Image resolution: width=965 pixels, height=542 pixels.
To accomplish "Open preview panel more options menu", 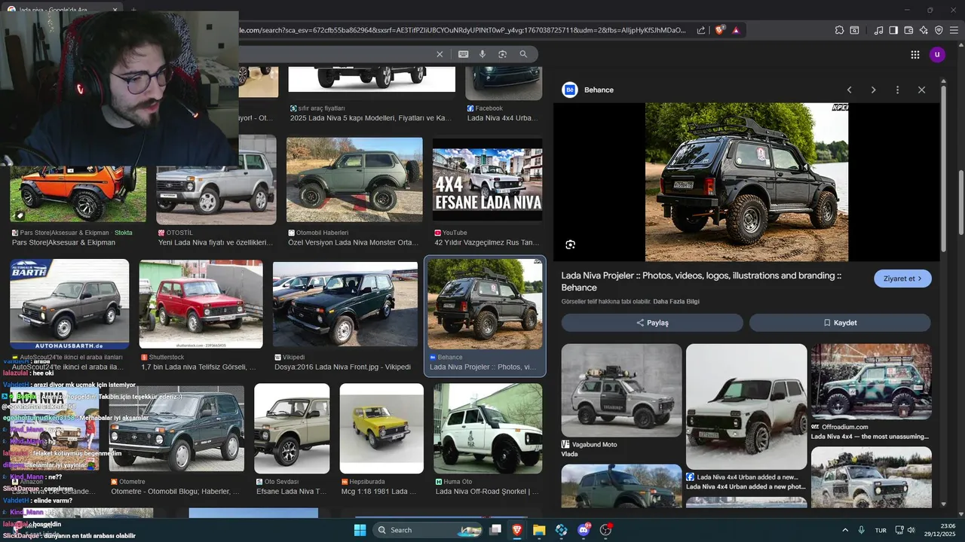I will (x=897, y=90).
